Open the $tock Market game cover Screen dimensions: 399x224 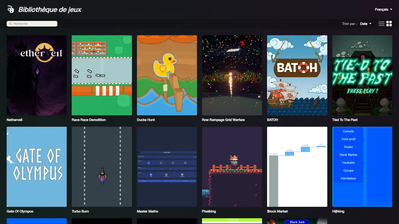pos(297,166)
